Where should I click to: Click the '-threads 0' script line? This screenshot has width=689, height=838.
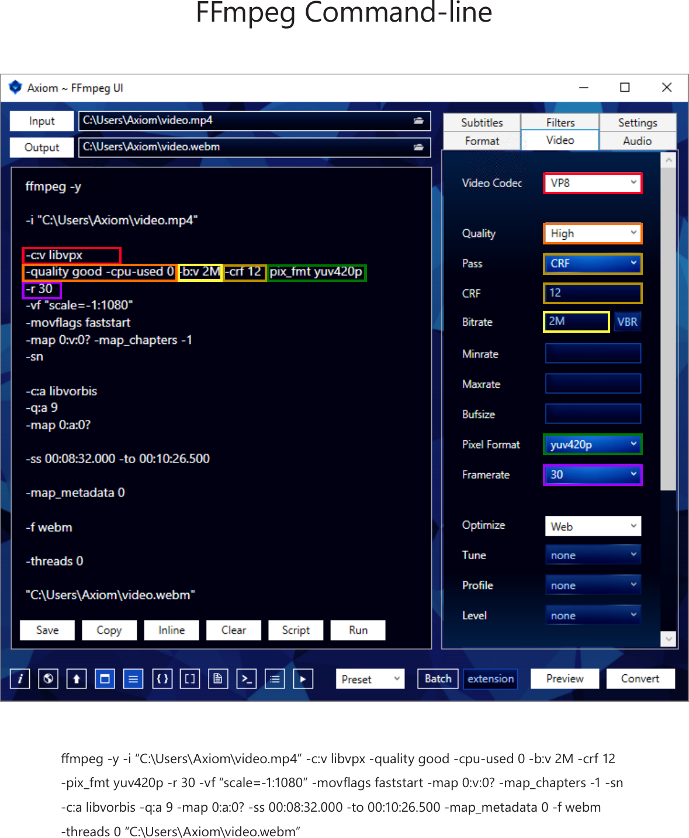click(x=54, y=561)
